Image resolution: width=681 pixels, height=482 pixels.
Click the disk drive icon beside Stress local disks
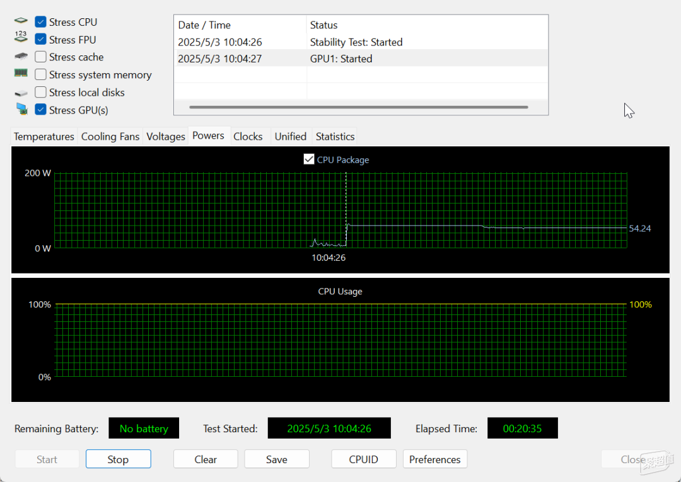click(x=21, y=93)
